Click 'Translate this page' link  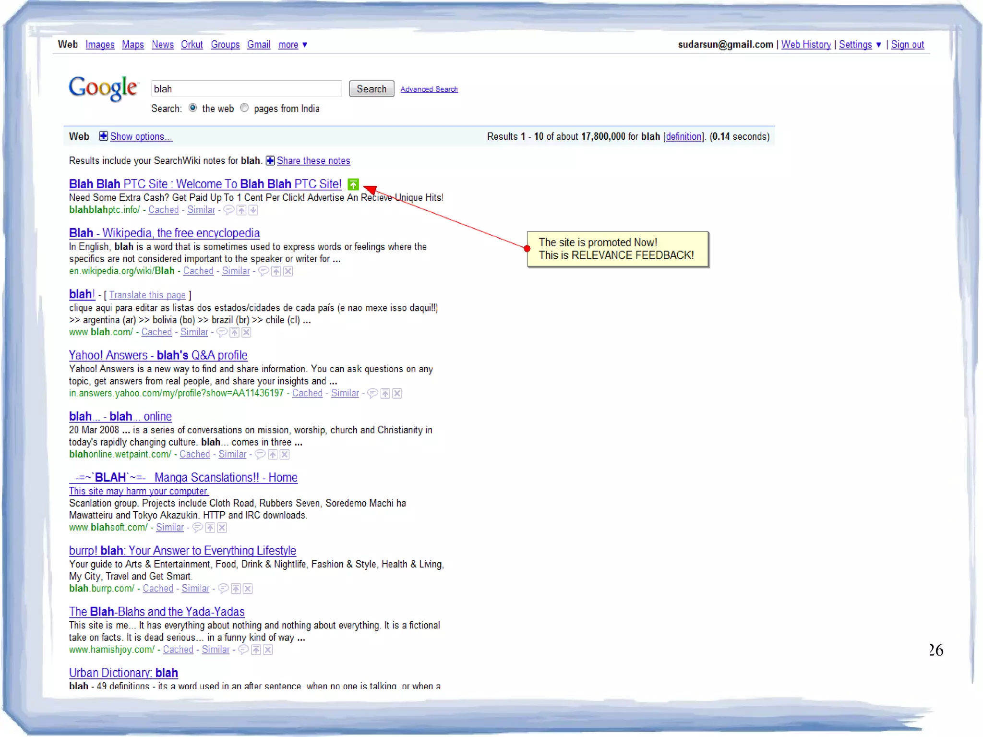click(x=147, y=295)
